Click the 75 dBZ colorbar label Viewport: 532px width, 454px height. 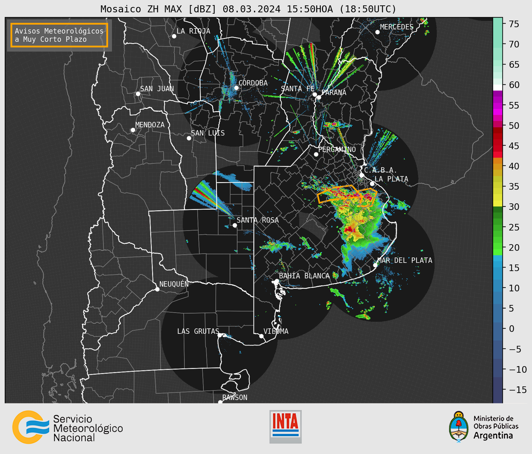click(514, 24)
